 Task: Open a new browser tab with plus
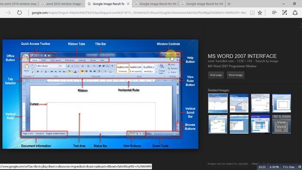(x=229, y=4)
